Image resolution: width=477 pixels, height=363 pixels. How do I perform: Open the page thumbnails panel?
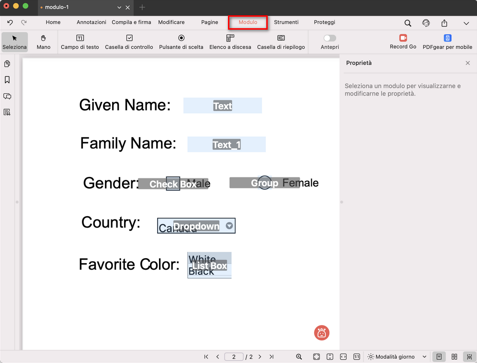(7, 64)
